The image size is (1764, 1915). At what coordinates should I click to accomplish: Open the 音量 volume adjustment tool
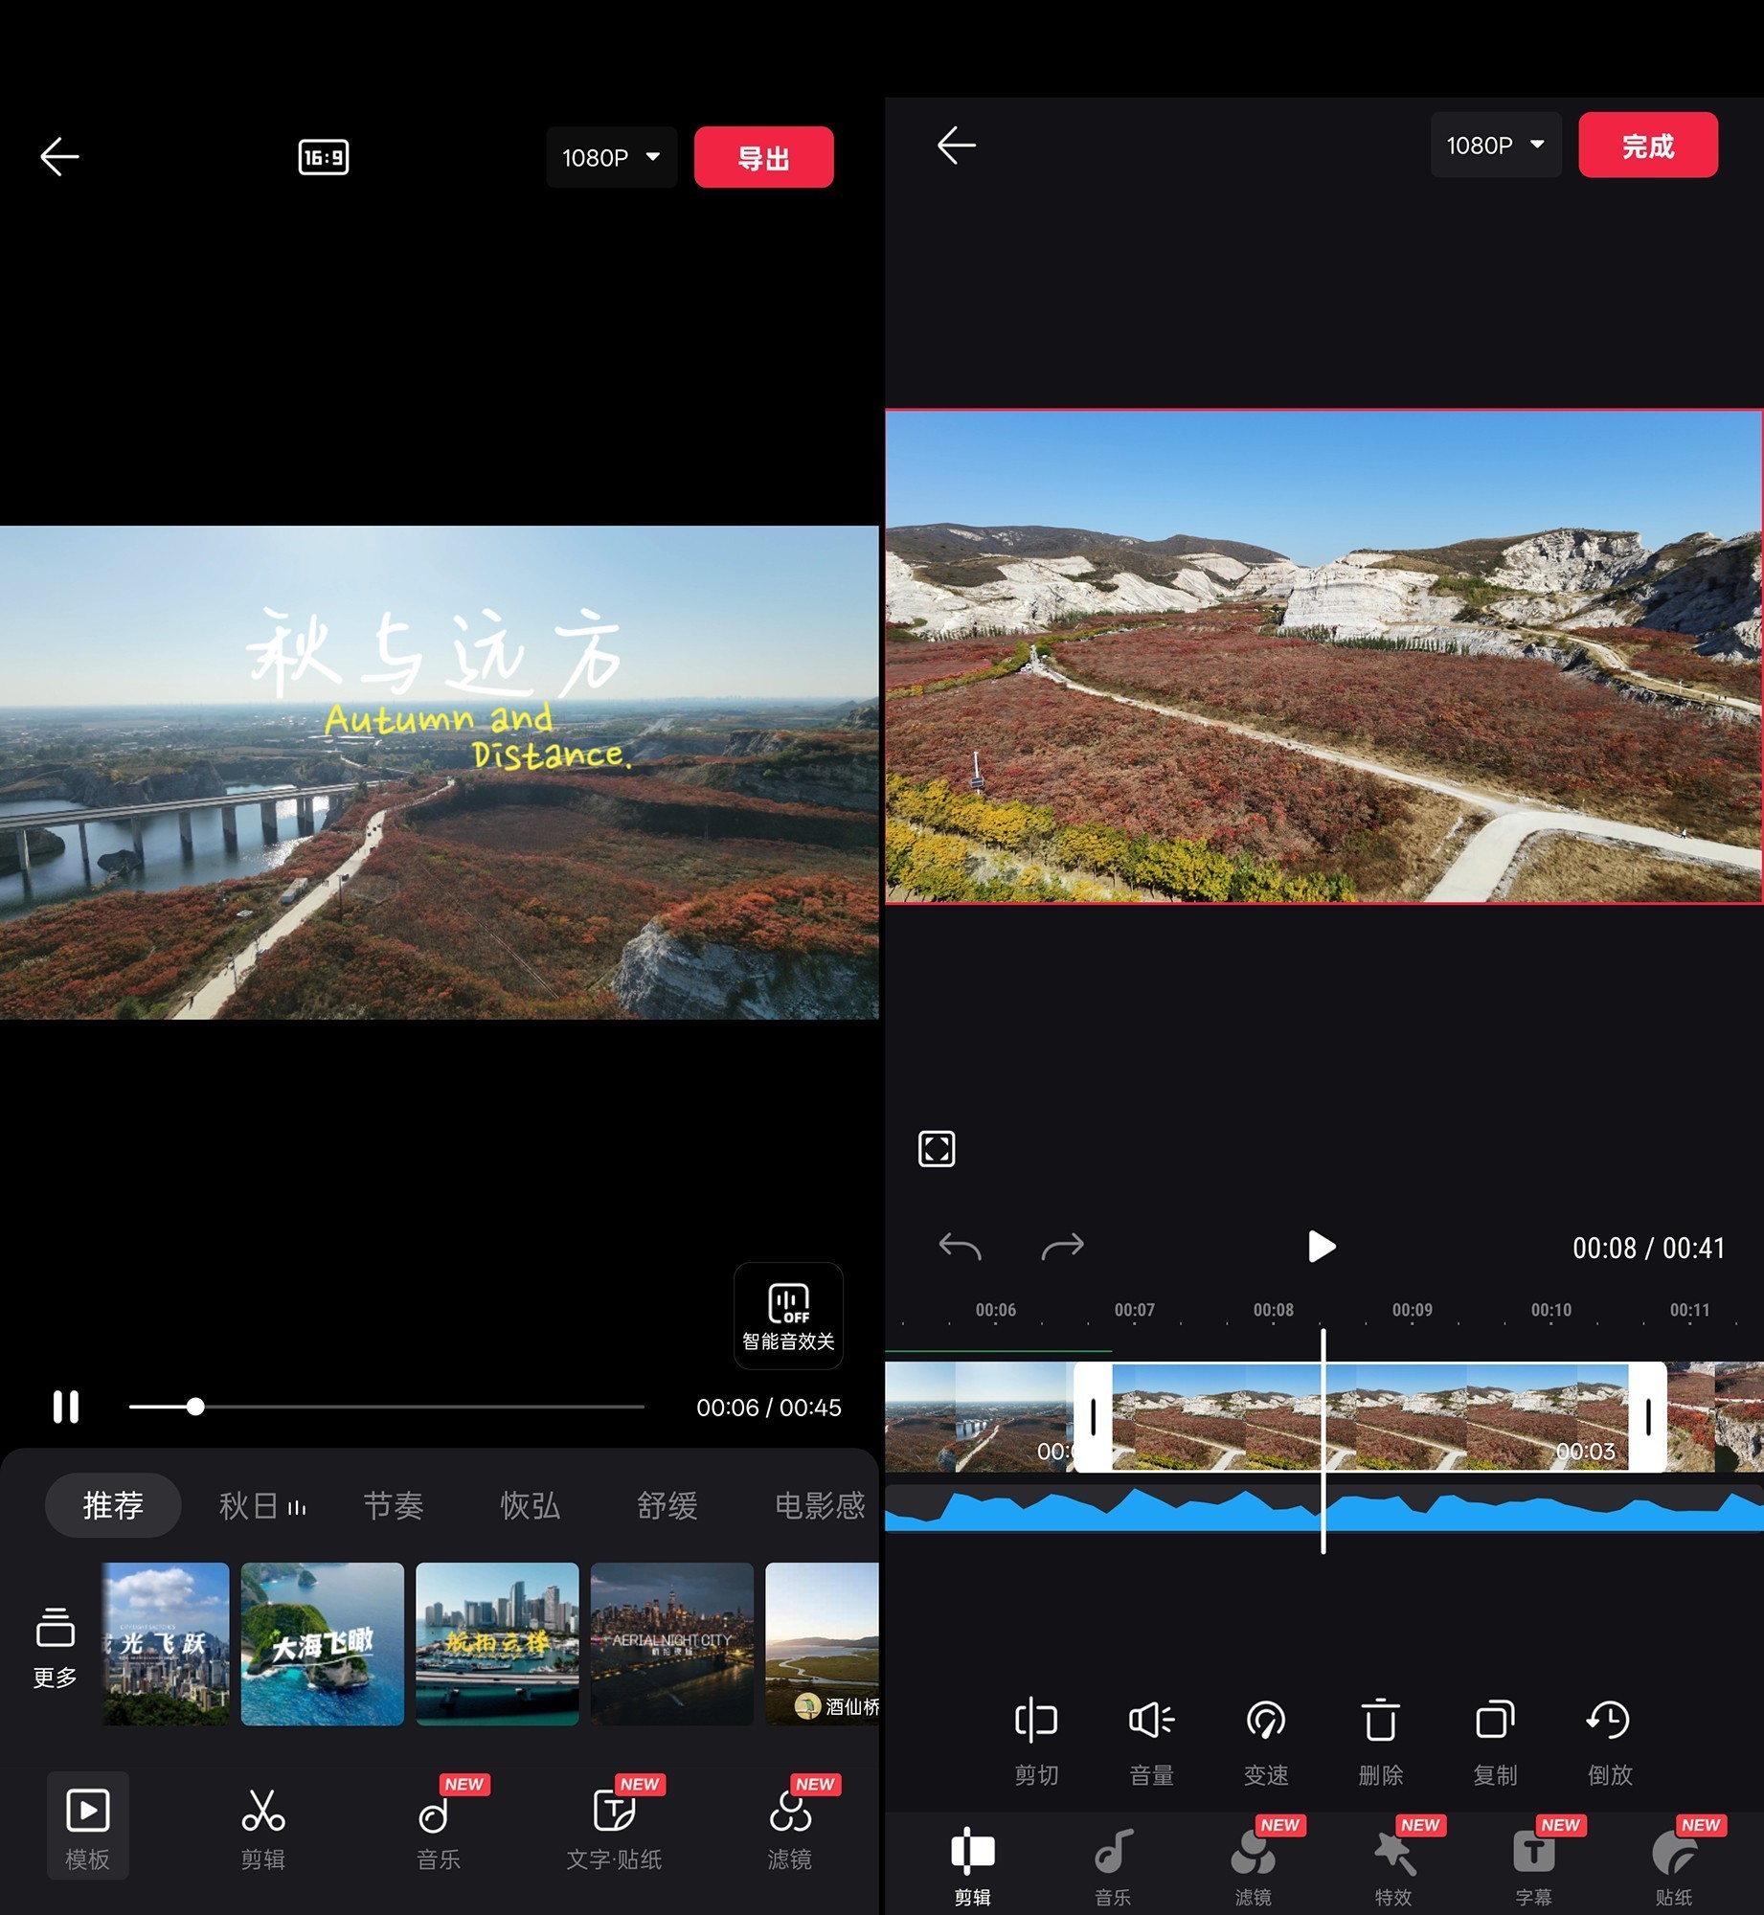coord(1150,1743)
